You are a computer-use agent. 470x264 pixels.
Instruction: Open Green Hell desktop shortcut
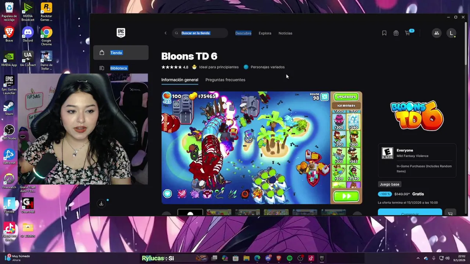click(x=28, y=206)
